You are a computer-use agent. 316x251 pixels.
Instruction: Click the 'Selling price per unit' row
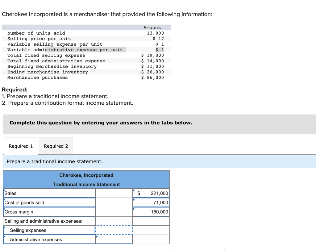click(x=86, y=39)
